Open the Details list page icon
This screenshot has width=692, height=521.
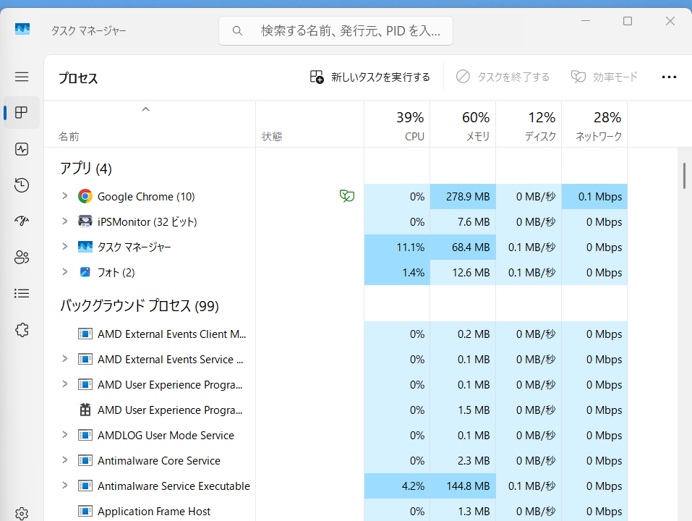point(22,293)
